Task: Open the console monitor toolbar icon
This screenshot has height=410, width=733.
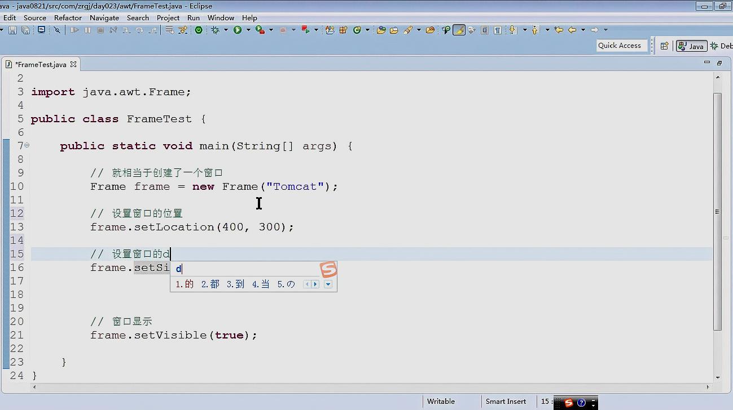Action: click(41, 29)
